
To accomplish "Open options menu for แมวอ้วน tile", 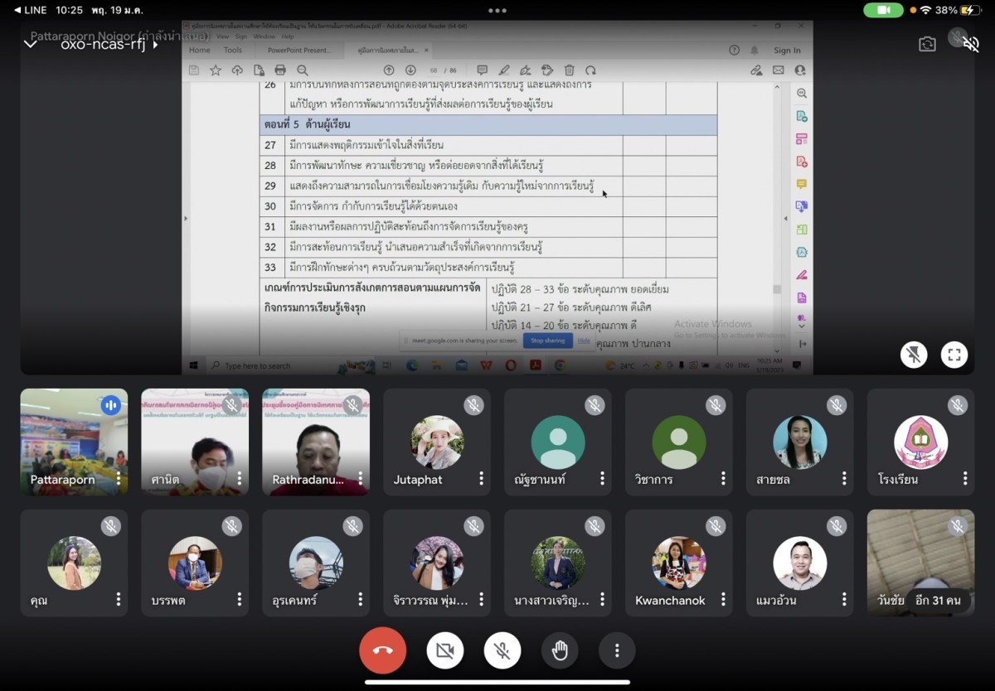I will click(x=845, y=600).
